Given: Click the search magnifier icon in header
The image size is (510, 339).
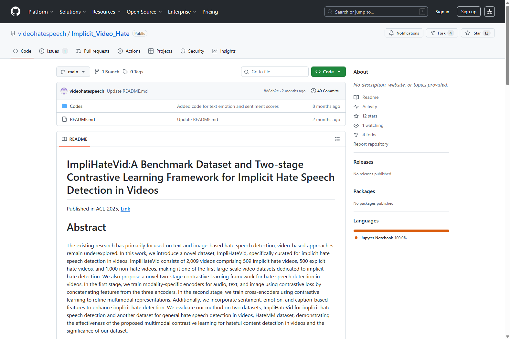Looking at the screenshot, I should pyautogui.click(x=330, y=12).
